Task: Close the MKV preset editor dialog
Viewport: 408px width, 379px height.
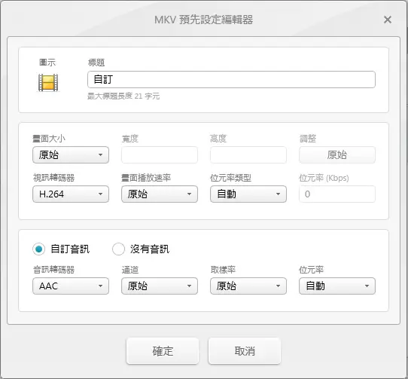Action: (x=388, y=20)
